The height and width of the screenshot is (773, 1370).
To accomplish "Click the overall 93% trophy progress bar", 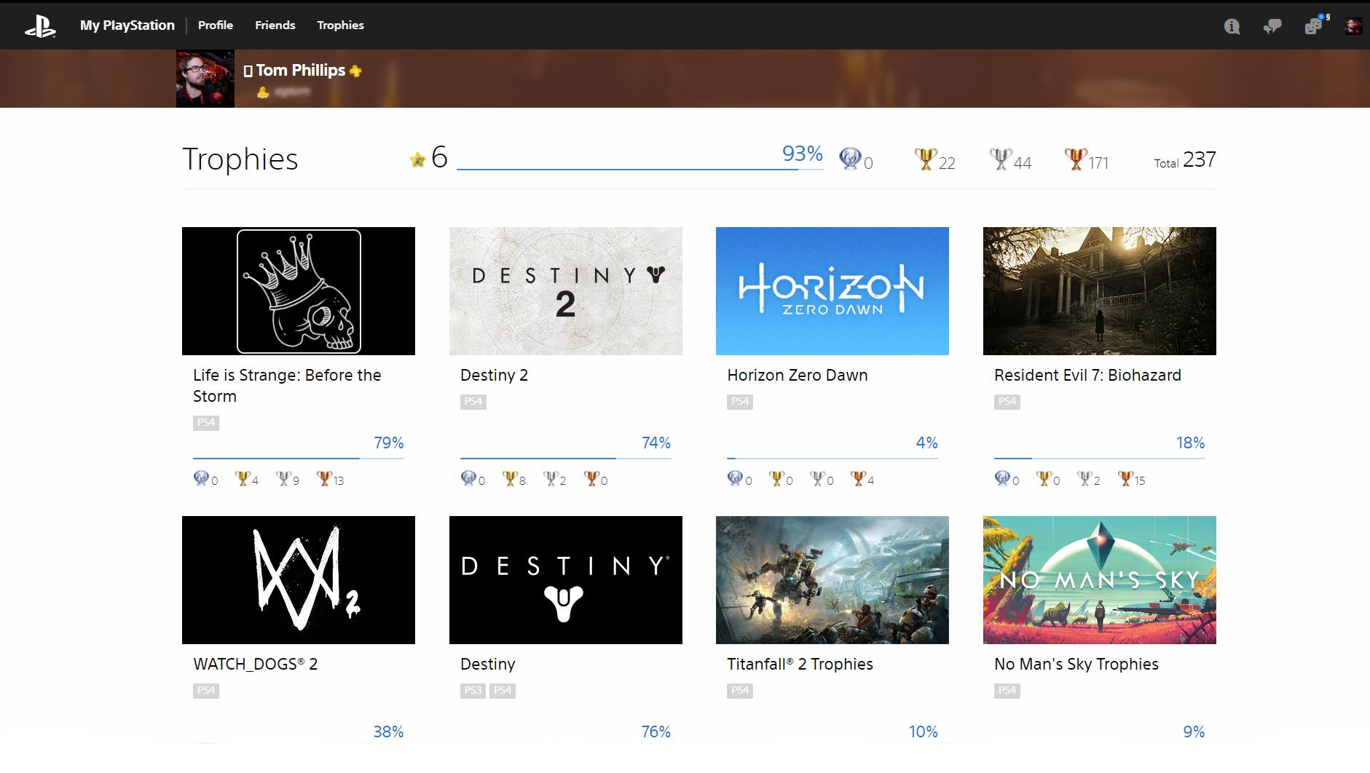I will coord(640,169).
